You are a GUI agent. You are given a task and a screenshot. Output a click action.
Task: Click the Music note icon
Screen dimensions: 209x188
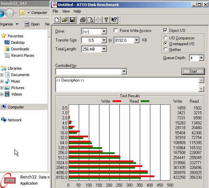tap(7, 81)
